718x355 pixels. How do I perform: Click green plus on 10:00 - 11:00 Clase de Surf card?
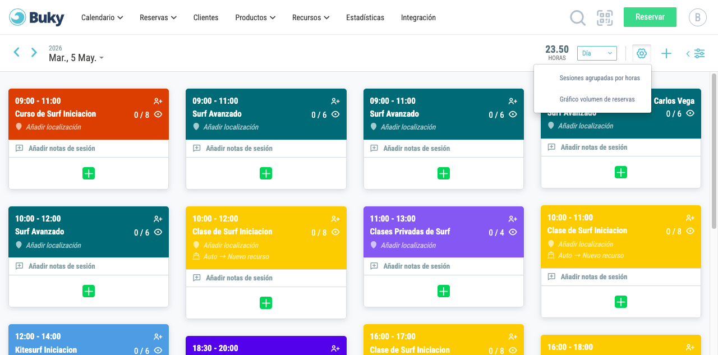(621, 302)
